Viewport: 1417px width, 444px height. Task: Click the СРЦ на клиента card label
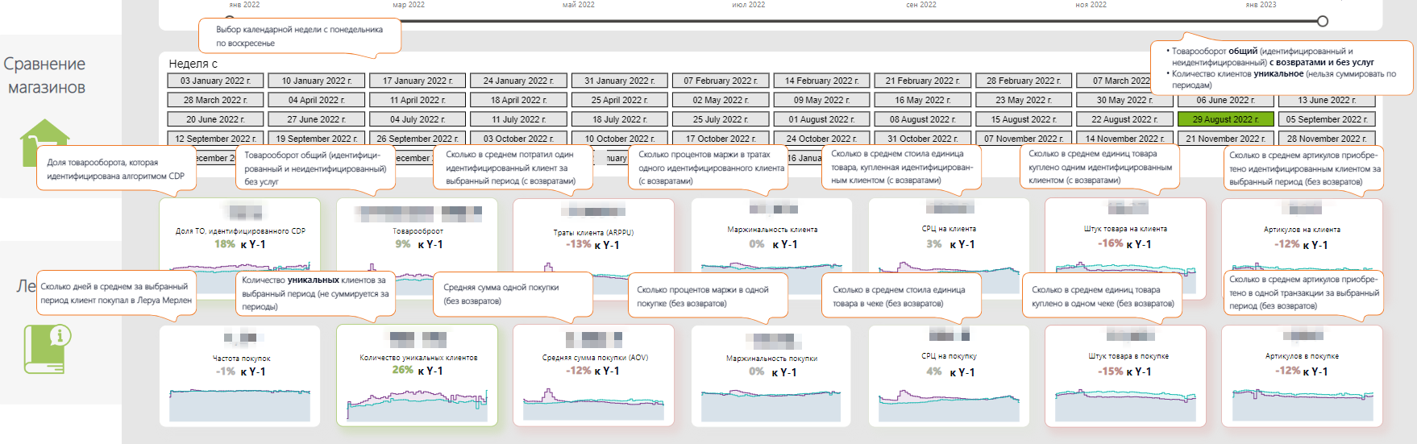click(x=949, y=229)
